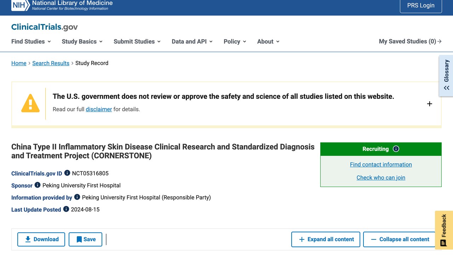Click the NIH logo in header
The image size is (453, 255).
click(x=21, y=5)
